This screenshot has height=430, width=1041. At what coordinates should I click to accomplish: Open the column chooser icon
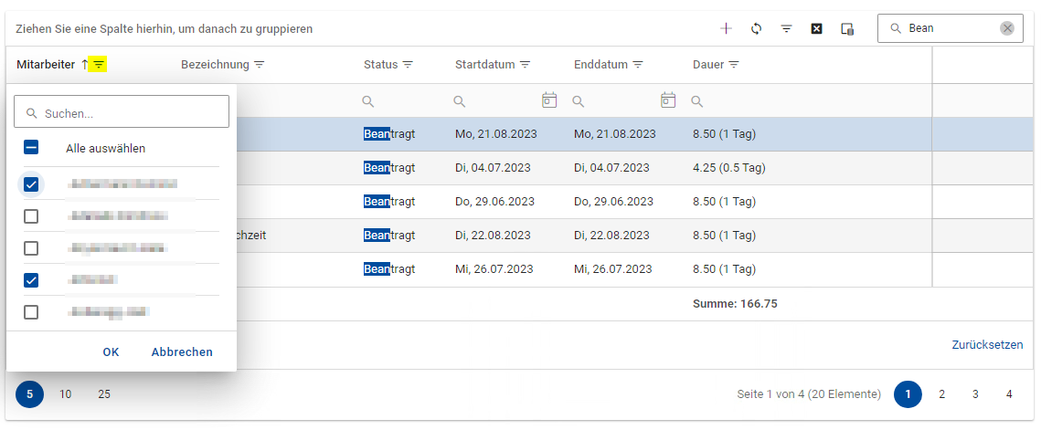pos(847,29)
